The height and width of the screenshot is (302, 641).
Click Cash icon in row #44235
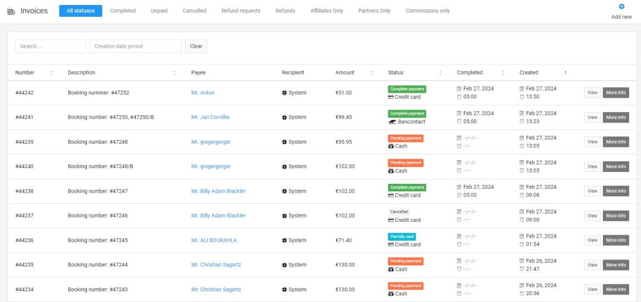(391, 269)
